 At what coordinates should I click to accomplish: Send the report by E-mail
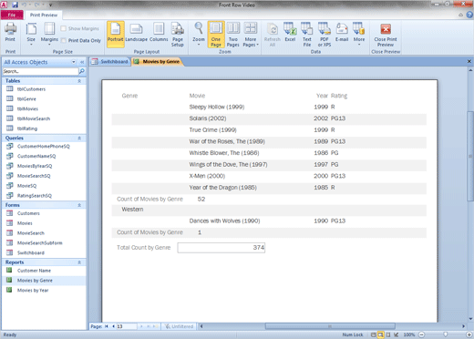coord(342,32)
